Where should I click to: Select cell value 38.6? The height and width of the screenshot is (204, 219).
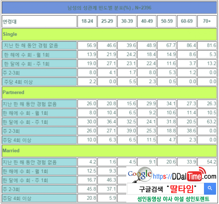187,131
